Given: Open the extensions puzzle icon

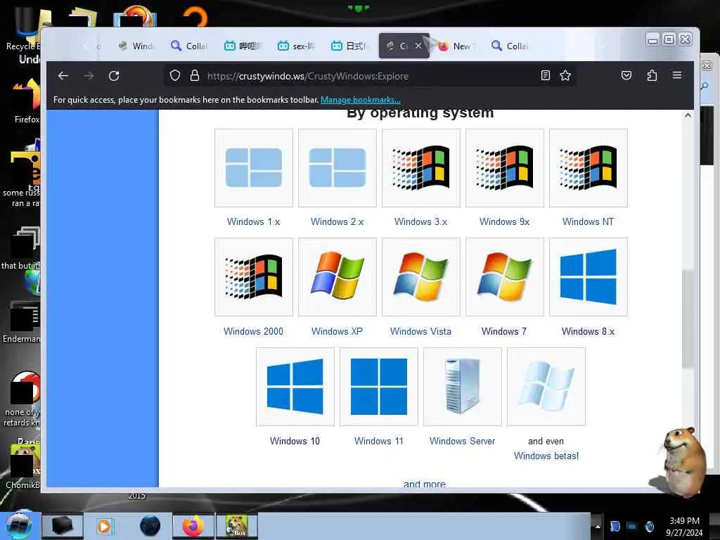Looking at the screenshot, I should tap(652, 75).
